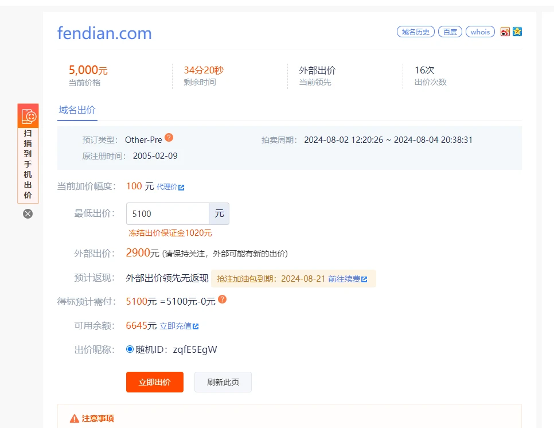Select the 随机ID radio button
The height and width of the screenshot is (428, 554).
(130, 349)
